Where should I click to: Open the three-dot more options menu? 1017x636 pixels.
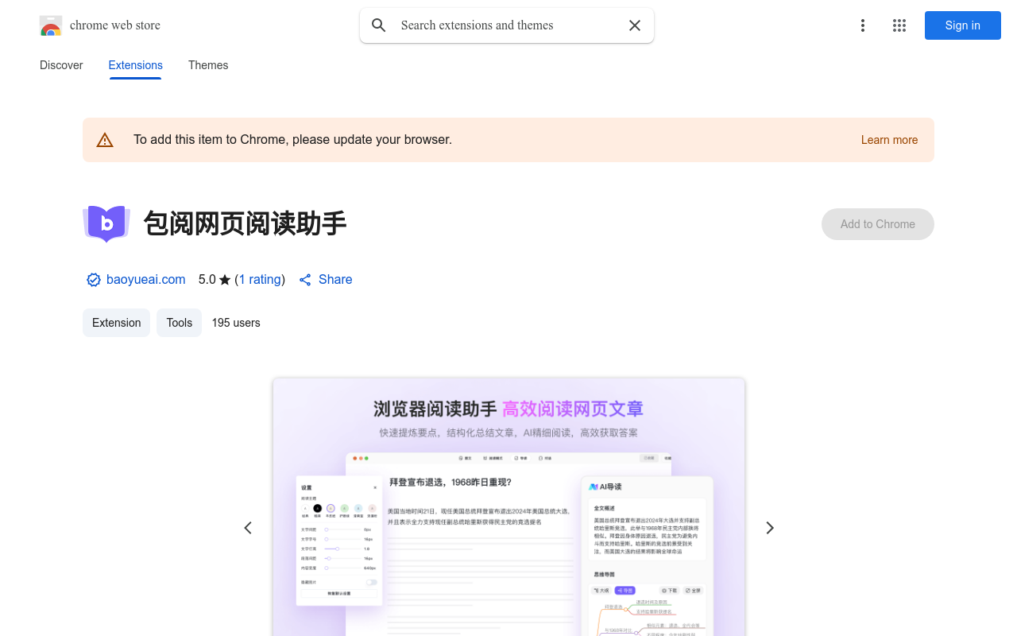[x=862, y=25]
